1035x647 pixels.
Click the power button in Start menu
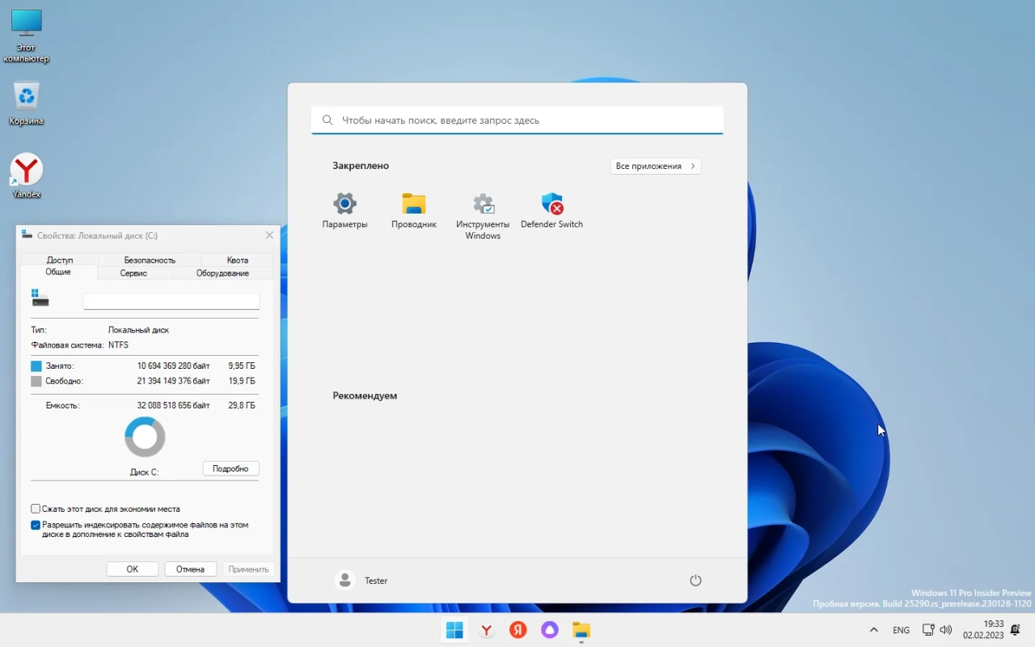[x=695, y=581]
